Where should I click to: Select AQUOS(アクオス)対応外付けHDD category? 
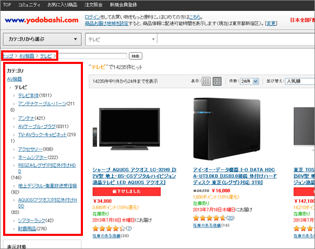(47, 203)
